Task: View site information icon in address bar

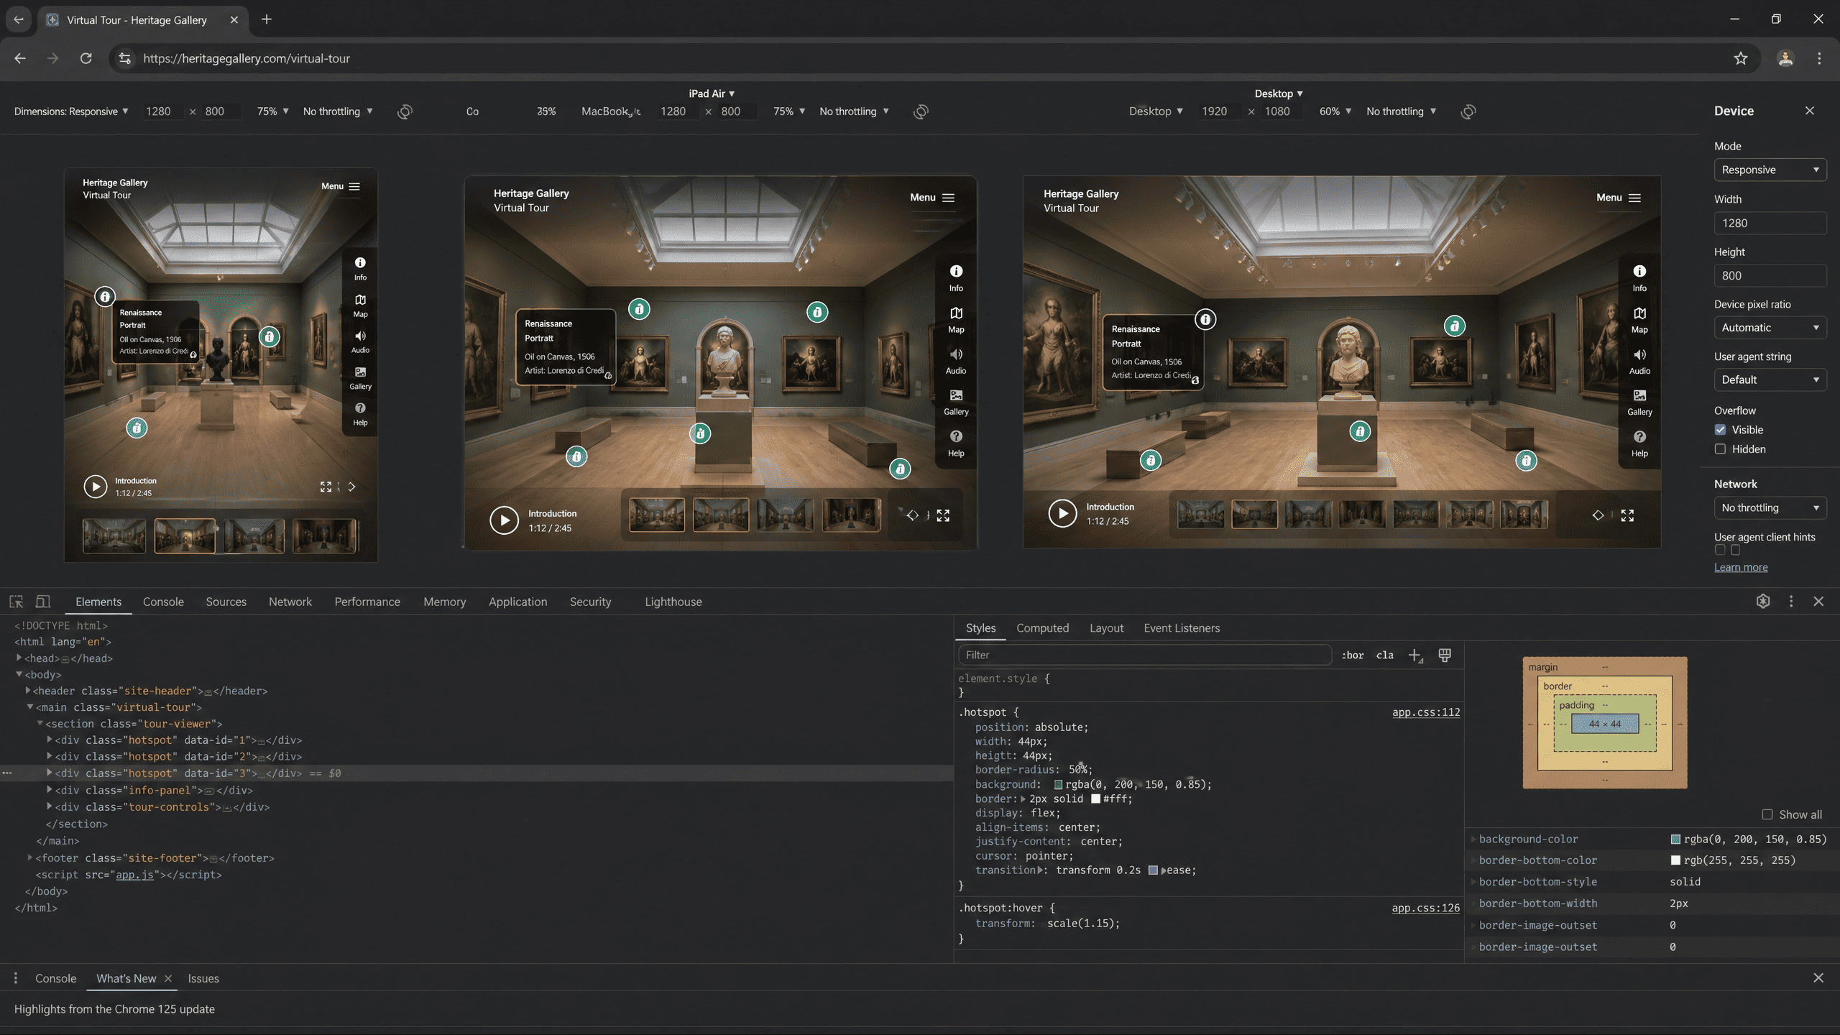Action: coord(125,58)
